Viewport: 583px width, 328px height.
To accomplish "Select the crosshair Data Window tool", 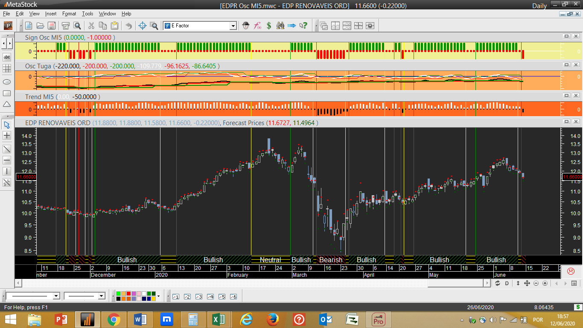I will pos(143,26).
